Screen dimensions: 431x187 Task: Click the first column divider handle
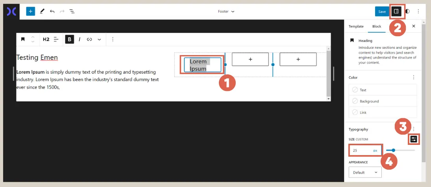point(226,65)
